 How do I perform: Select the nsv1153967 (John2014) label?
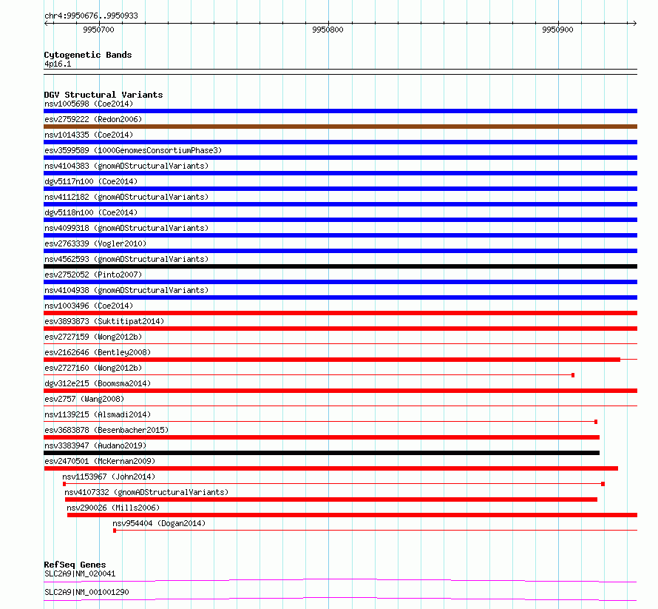pyautogui.click(x=109, y=477)
